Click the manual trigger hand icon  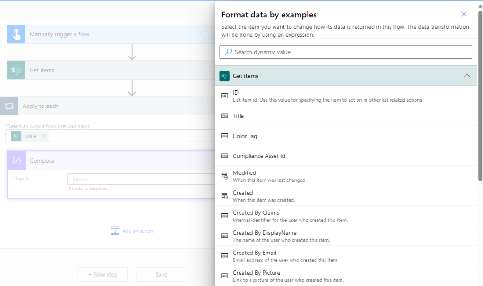point(16,34)
